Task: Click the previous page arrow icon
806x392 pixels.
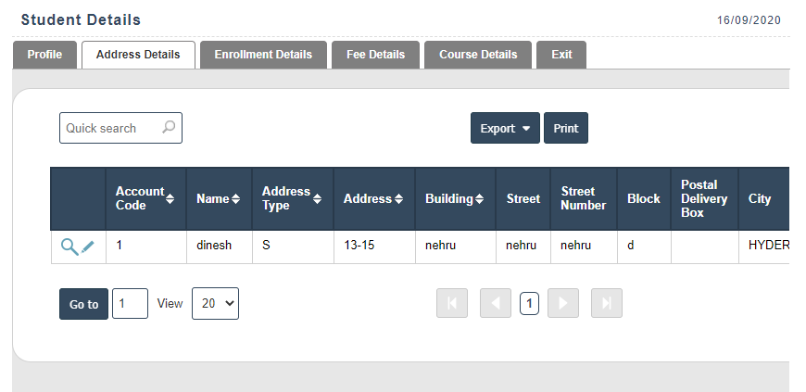Action: (x=496, y=304)
